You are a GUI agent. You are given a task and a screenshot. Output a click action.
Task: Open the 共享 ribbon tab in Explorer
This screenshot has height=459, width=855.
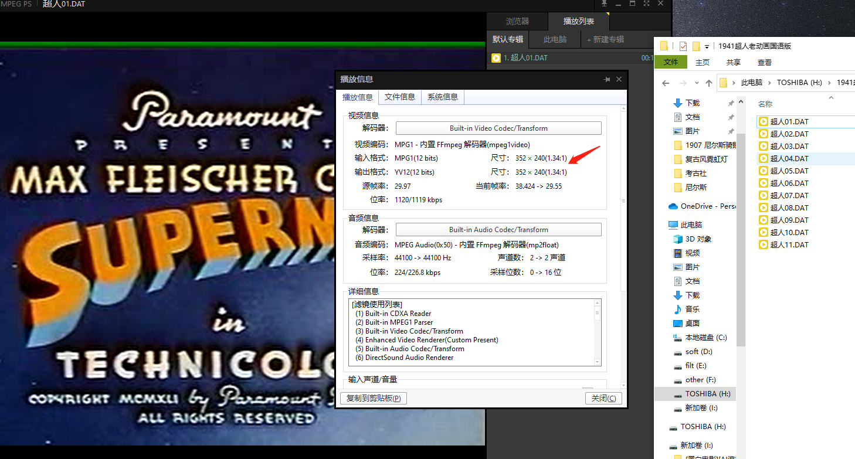tap(734, 62)
